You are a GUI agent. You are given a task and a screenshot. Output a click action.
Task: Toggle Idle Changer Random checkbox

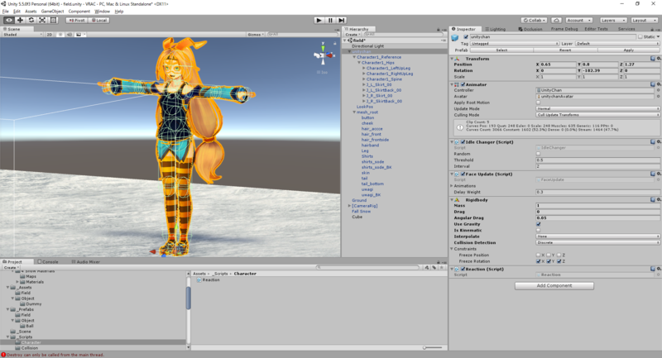539,154
